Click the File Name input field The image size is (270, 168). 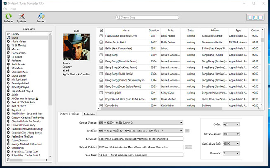point(141,155)
